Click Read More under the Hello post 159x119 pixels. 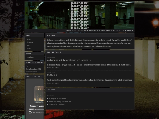coord(53,83)
